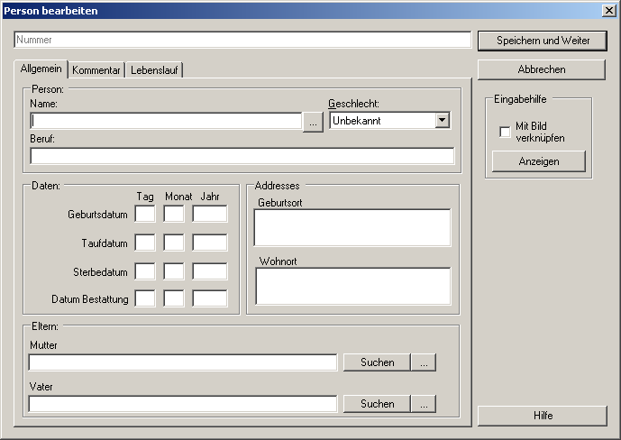Open Hilfe with the bottom-right button
Screen dimensions: 621x440
tap(542, 416)
